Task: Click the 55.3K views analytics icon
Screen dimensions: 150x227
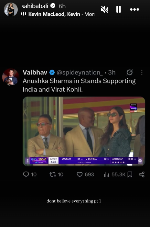Action: (x=106, y=175)
